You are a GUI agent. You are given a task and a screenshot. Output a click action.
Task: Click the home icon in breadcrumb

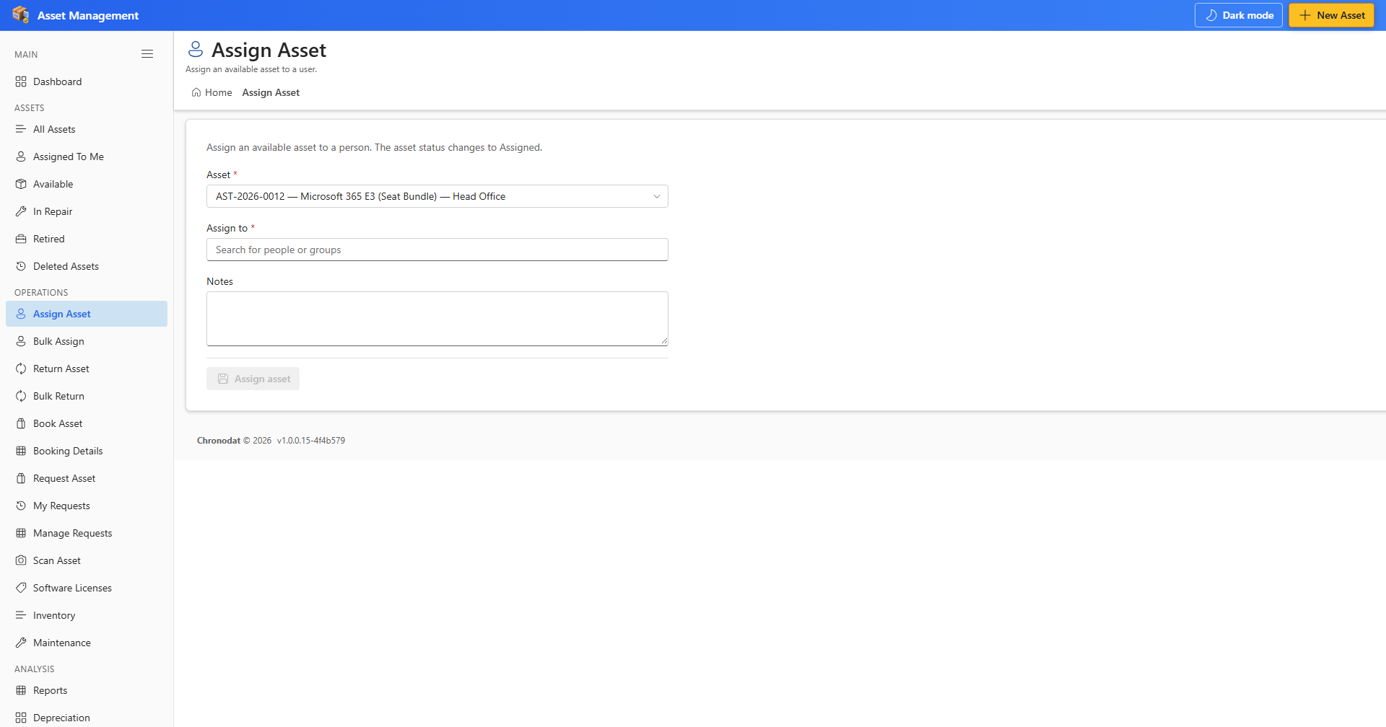point(196,92)
